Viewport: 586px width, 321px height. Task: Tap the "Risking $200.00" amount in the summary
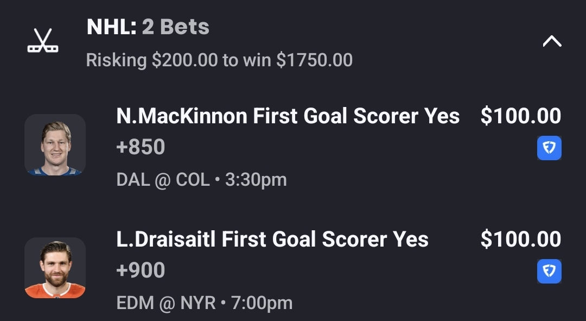click(x=151, y=60)
